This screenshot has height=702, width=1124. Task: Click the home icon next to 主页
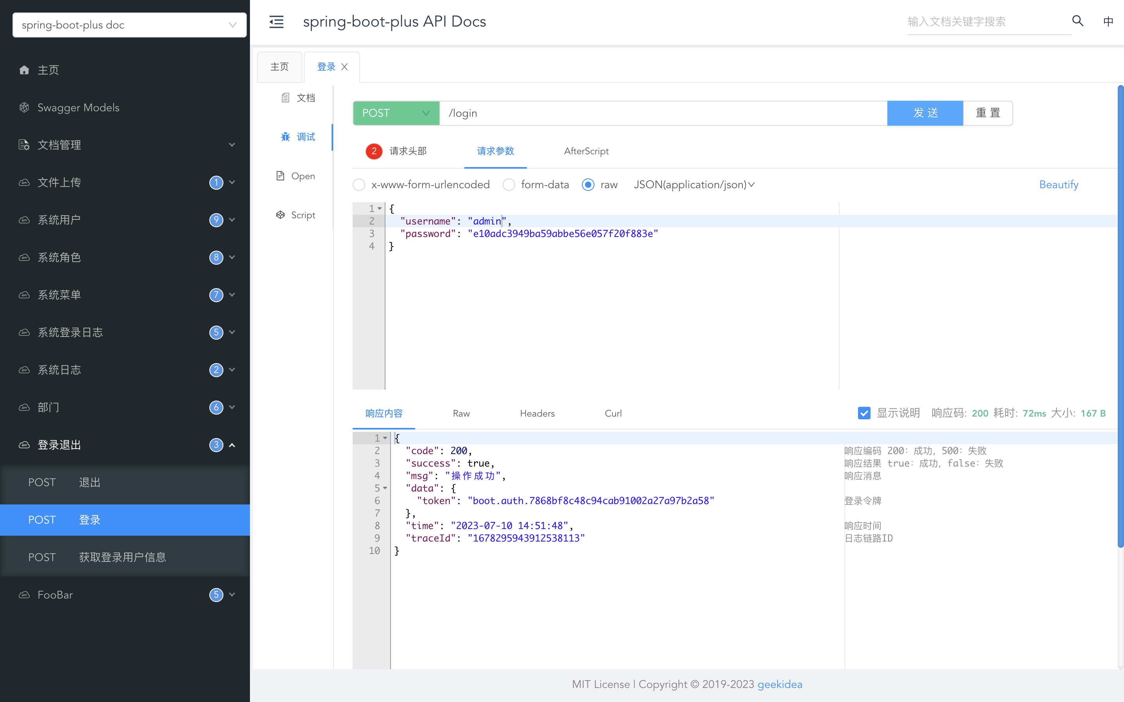point(24,70)
